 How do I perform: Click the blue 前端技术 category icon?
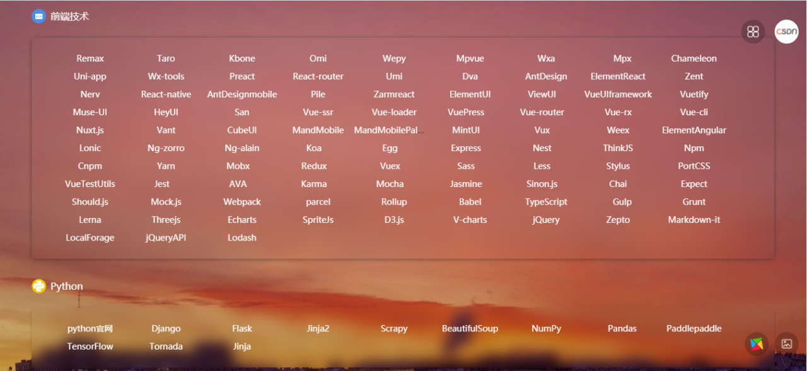click(39, 16)
